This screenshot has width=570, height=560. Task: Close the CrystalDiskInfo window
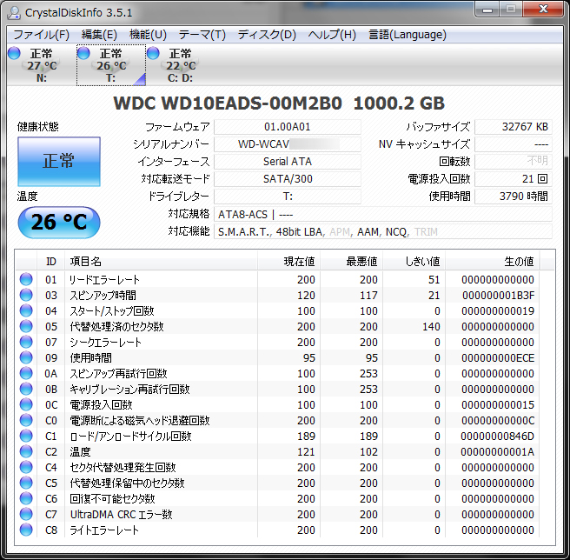pyautogui.click(x=543, y=10)
